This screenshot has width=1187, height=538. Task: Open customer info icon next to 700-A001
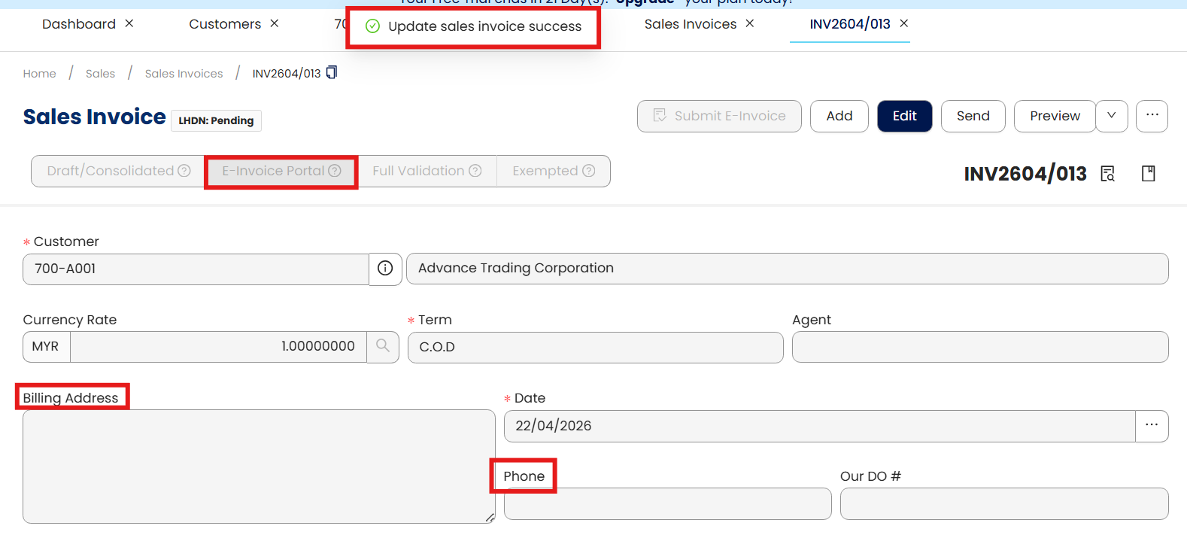click(x=385, y=269)
